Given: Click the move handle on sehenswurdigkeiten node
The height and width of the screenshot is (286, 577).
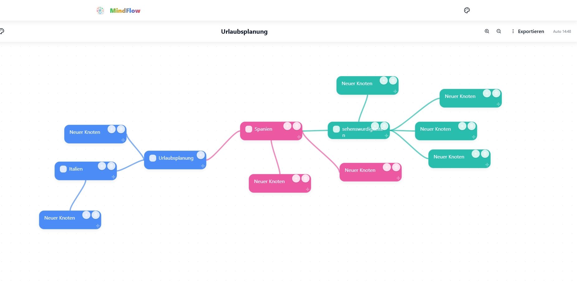Looking at the screenshot, I should [386, 136].
